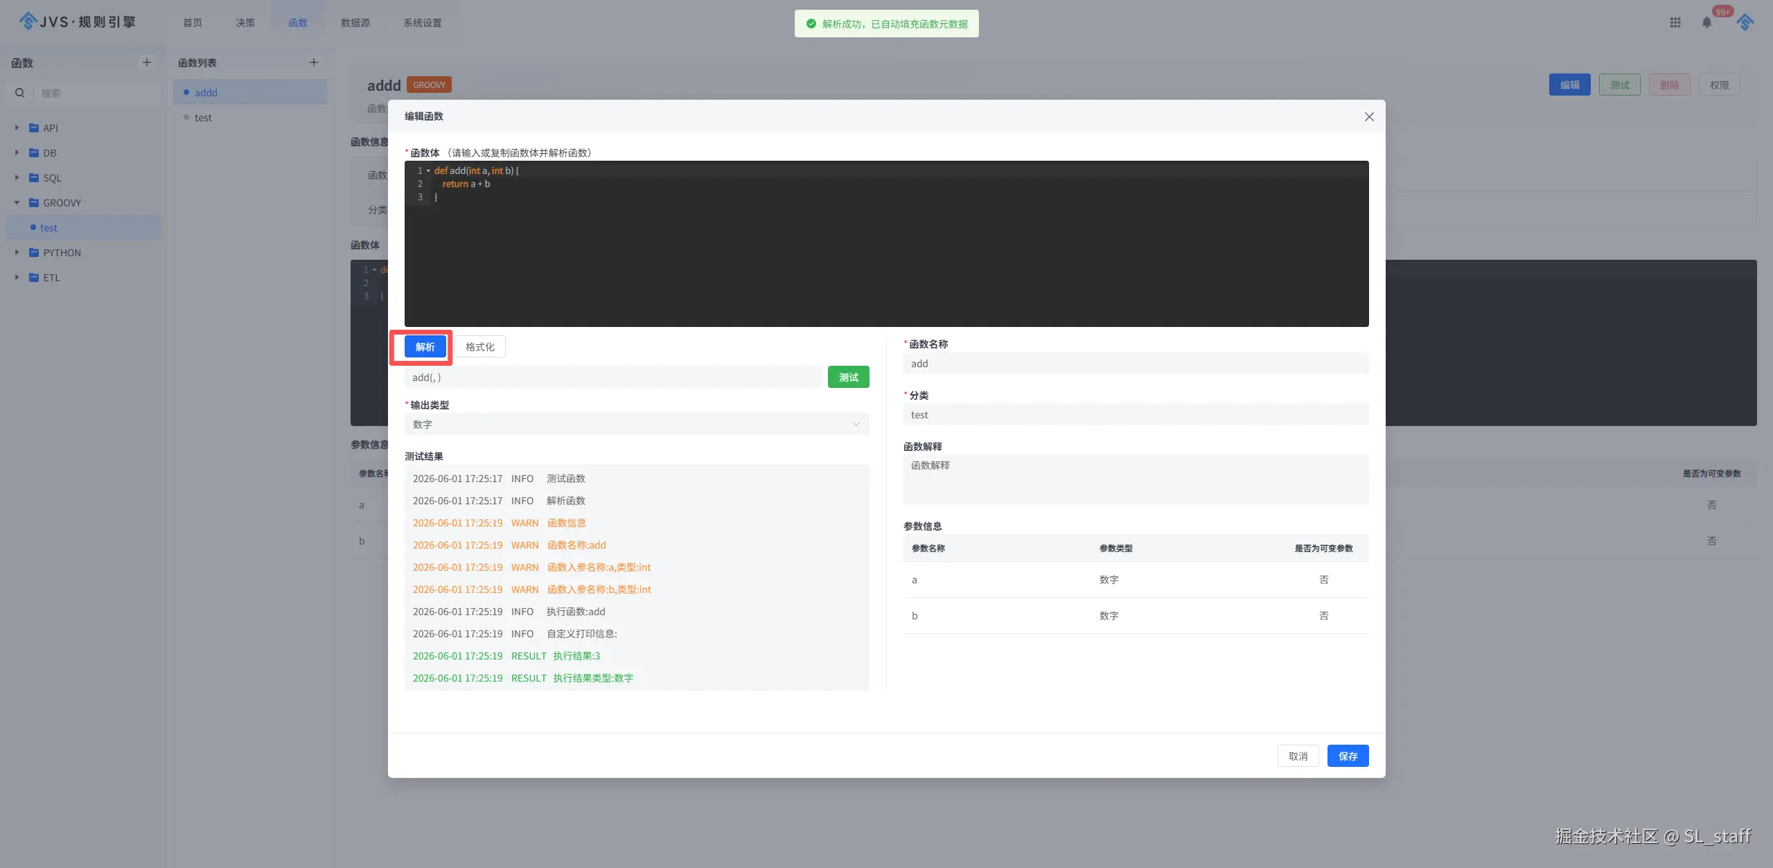Collapse the GROOVY tree node
The image size is (1773, 868).
tap(17, 203)
